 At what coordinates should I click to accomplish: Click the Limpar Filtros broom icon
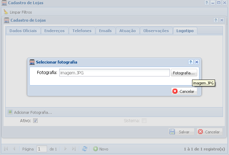coord(6,12)
